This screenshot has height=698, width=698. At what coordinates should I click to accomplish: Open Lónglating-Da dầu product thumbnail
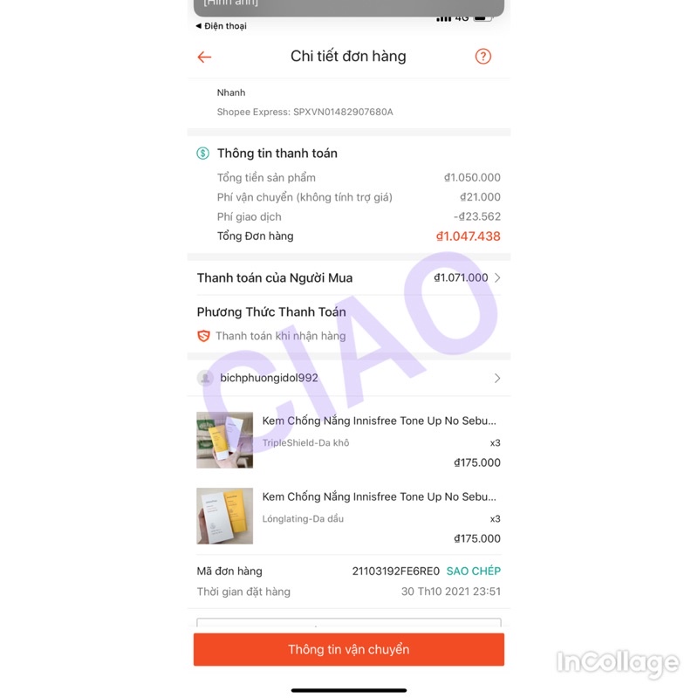tap(225, 516)
